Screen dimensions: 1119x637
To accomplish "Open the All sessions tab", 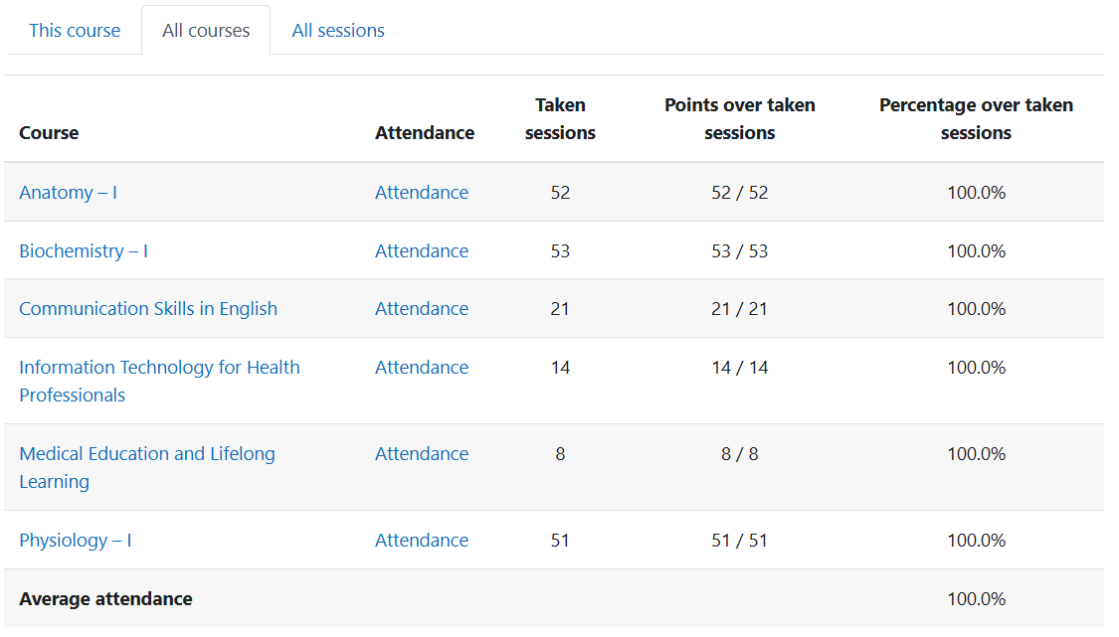I will (338, 31).
